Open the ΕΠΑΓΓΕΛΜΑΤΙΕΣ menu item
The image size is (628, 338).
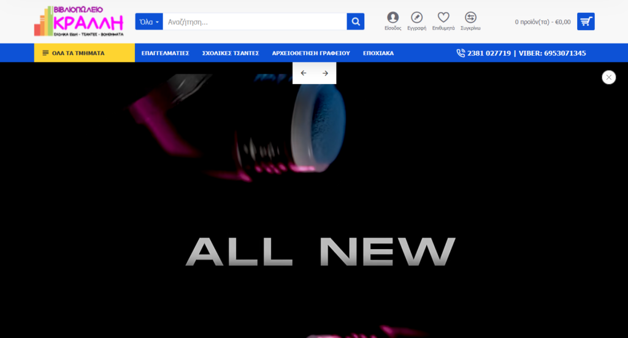click(x=165, y=53)
